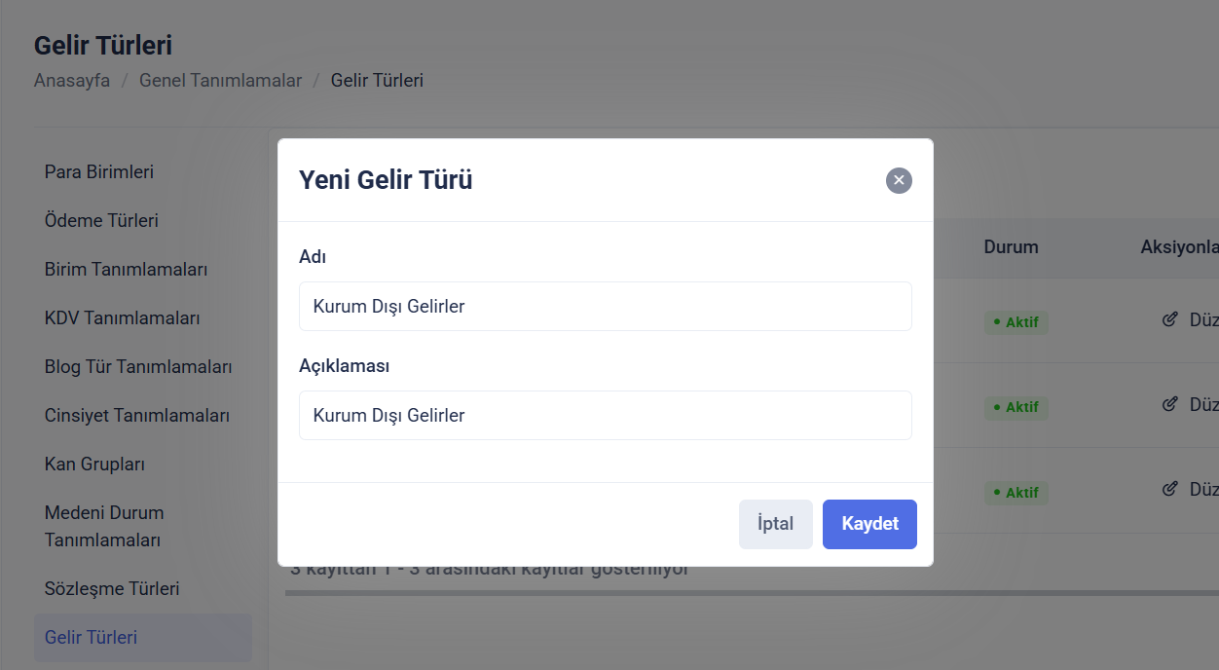The width and height of the screenshot is (1219, 670).
Task: Select Kan Grupları sidebar item
Action: (94, 465)
